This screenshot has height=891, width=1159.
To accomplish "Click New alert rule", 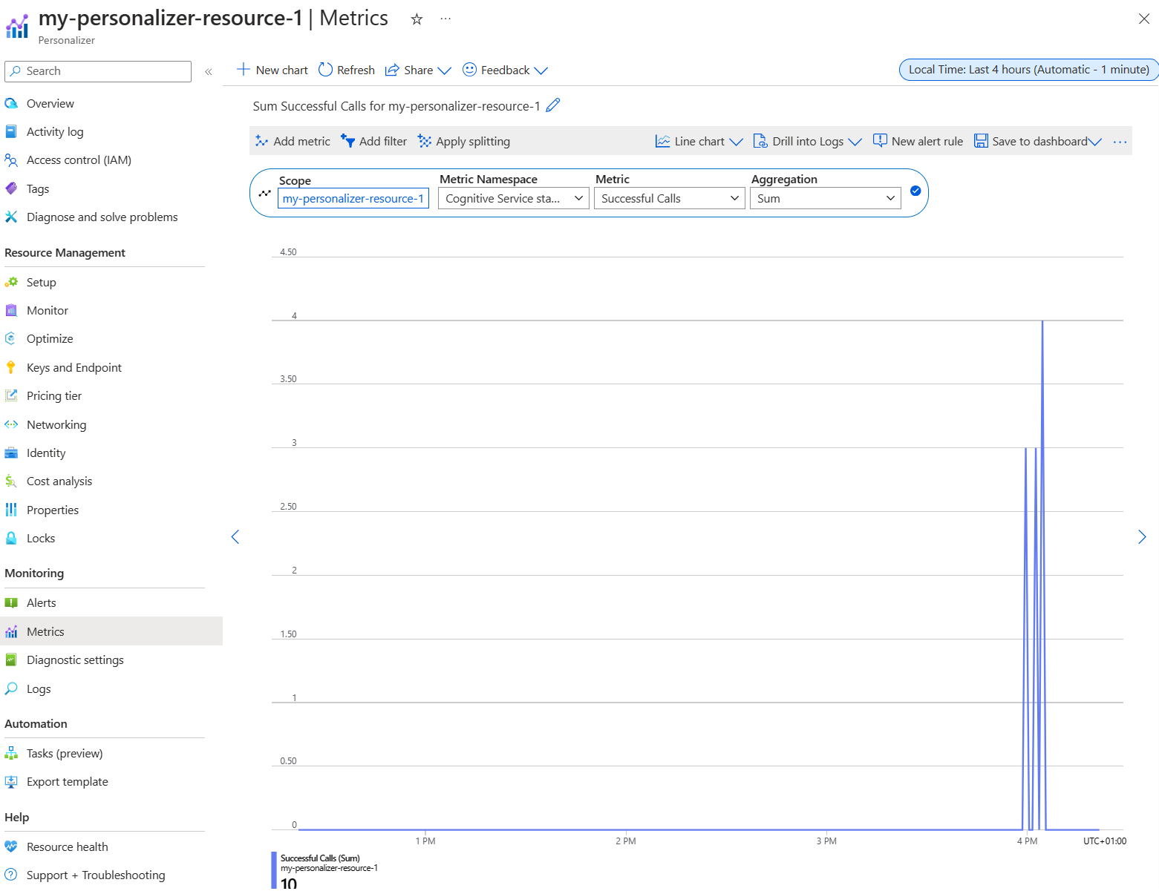I will 918,141.
